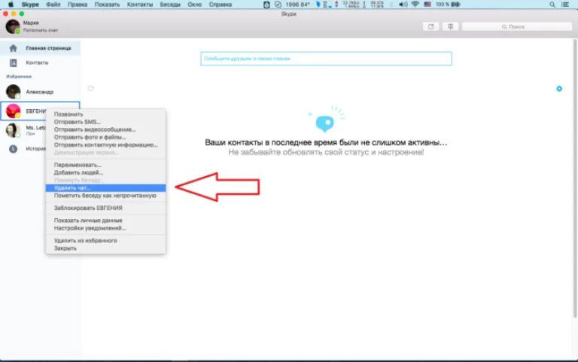The height and width of the screenshot is (362, 578).
Task: Choose Заблокировать ЕВГЕНИЯ
Action: tap(106, 208)
